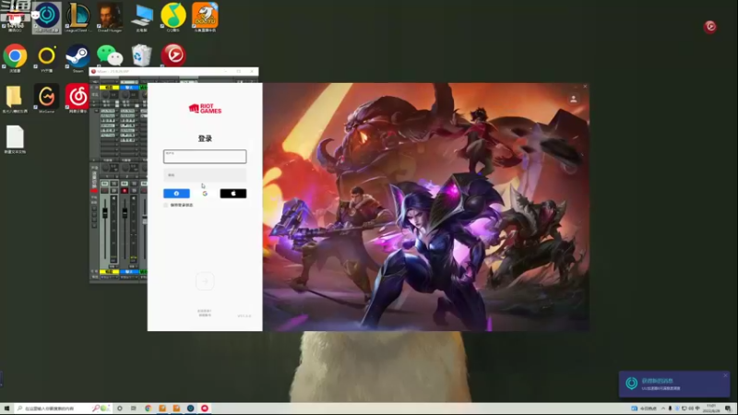Open yellow channel bottom output dropdown in Mixer
738x415 pixels.
pyautogui.click(x=109, y=278)
